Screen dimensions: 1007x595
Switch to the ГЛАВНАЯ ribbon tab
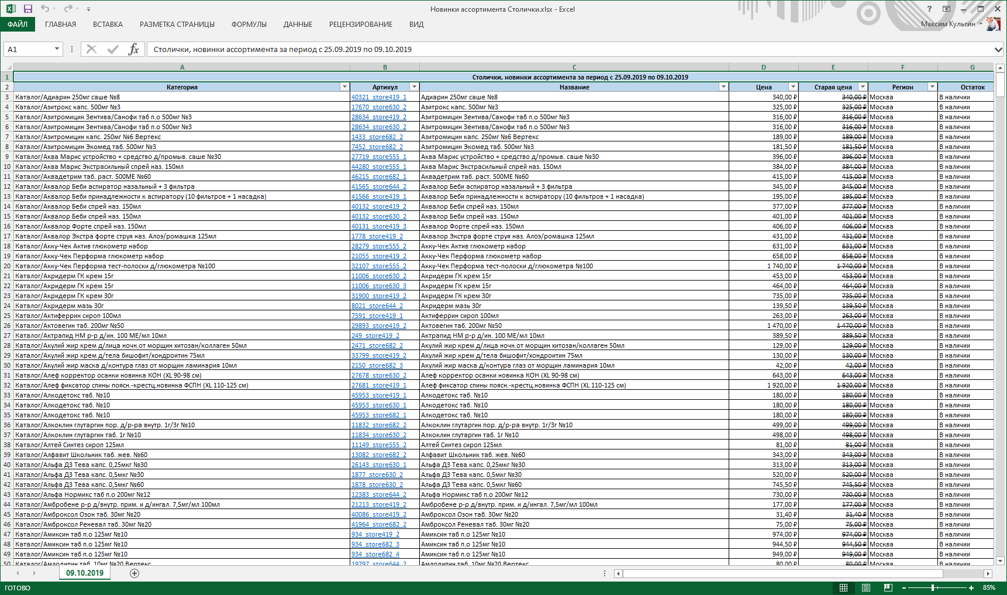(x=61, y=25)
